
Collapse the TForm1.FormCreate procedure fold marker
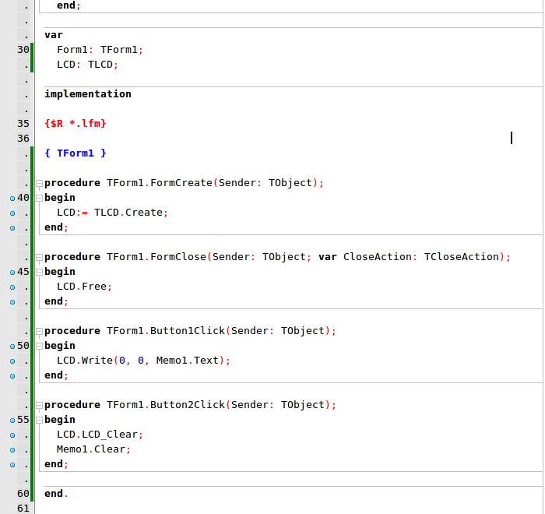39,183
